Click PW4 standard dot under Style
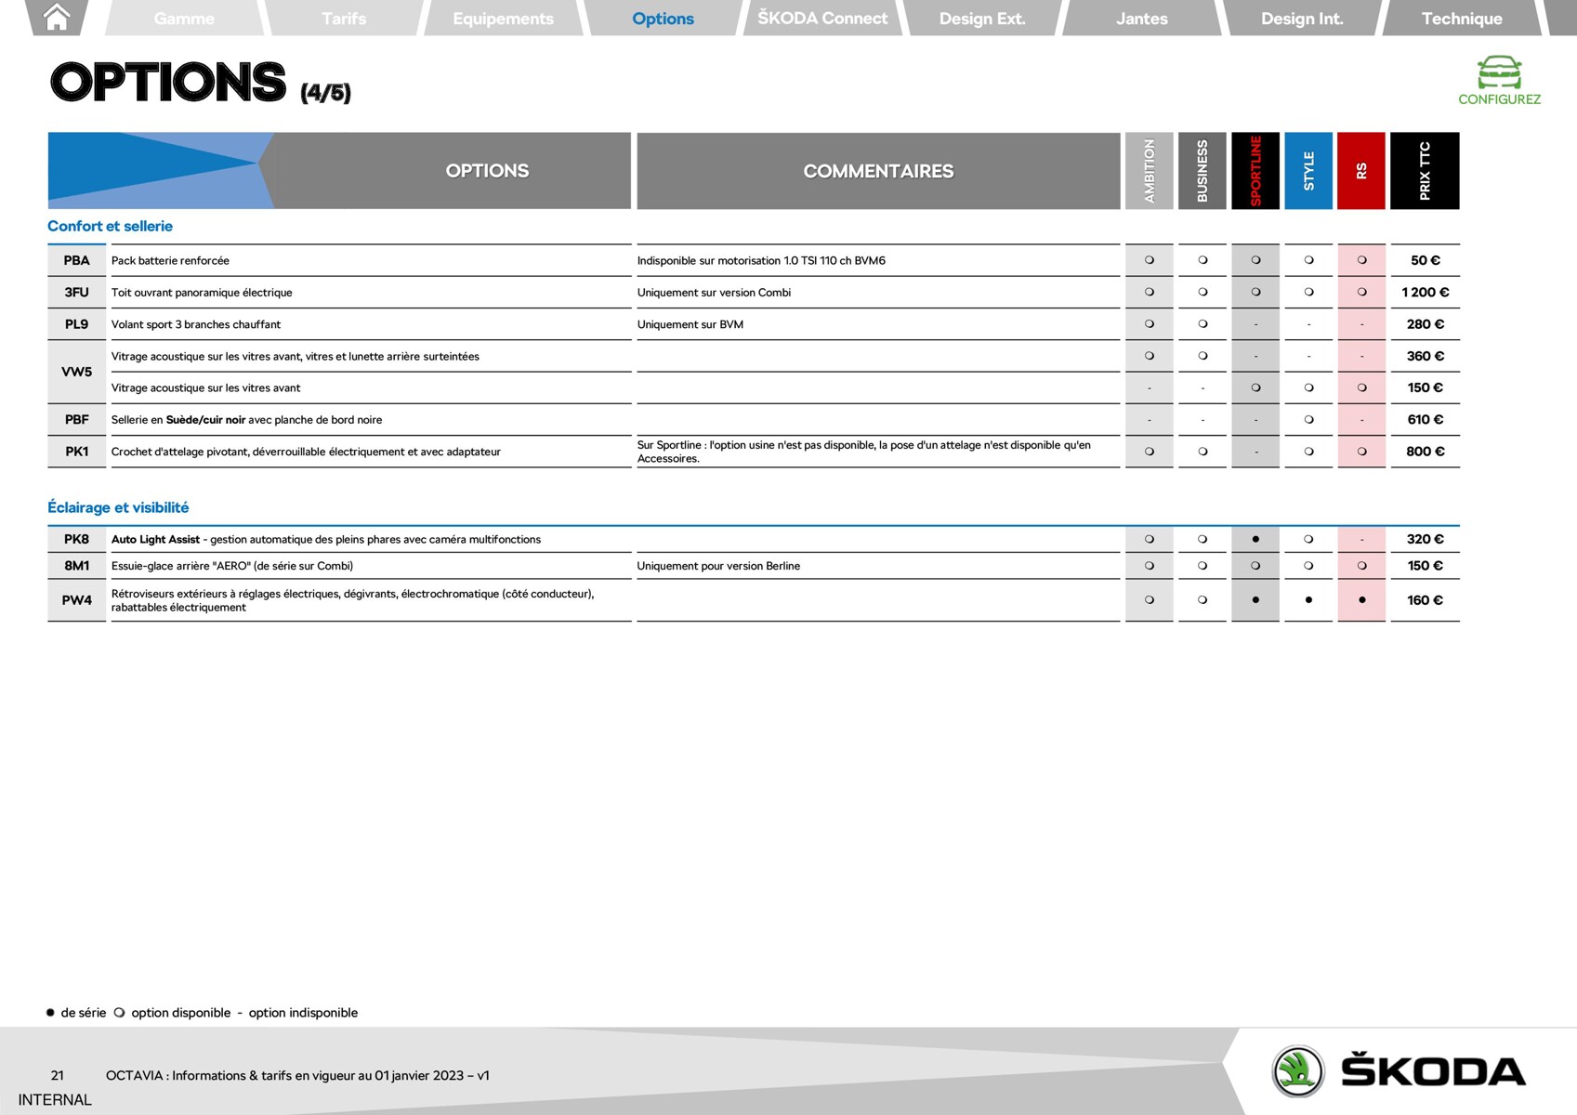The width and height of the screenshot is (1577, 1115). click(x=1308, y=600)
